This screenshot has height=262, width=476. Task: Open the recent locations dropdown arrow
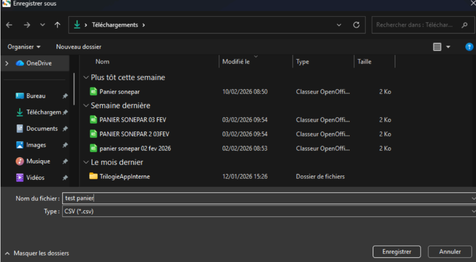click(x=42, y=25)
